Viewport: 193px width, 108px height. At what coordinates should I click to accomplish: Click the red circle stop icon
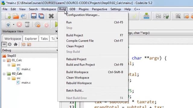(19, 25)
